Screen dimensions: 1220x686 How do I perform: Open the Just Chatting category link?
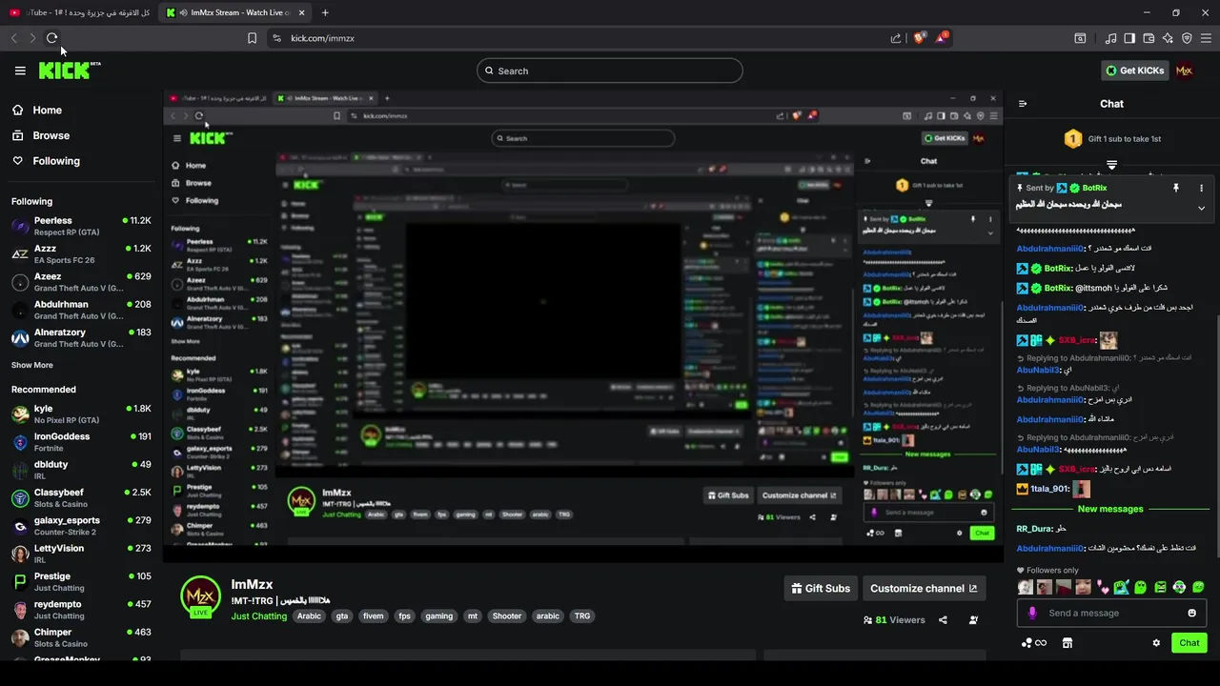click(x=259, y=616)
